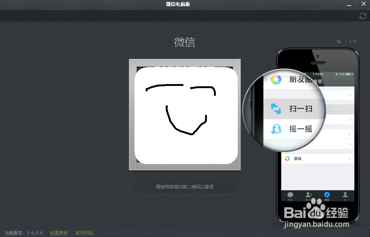
Task: Tap the blue Discover compass icon
Action: (327, 194)
